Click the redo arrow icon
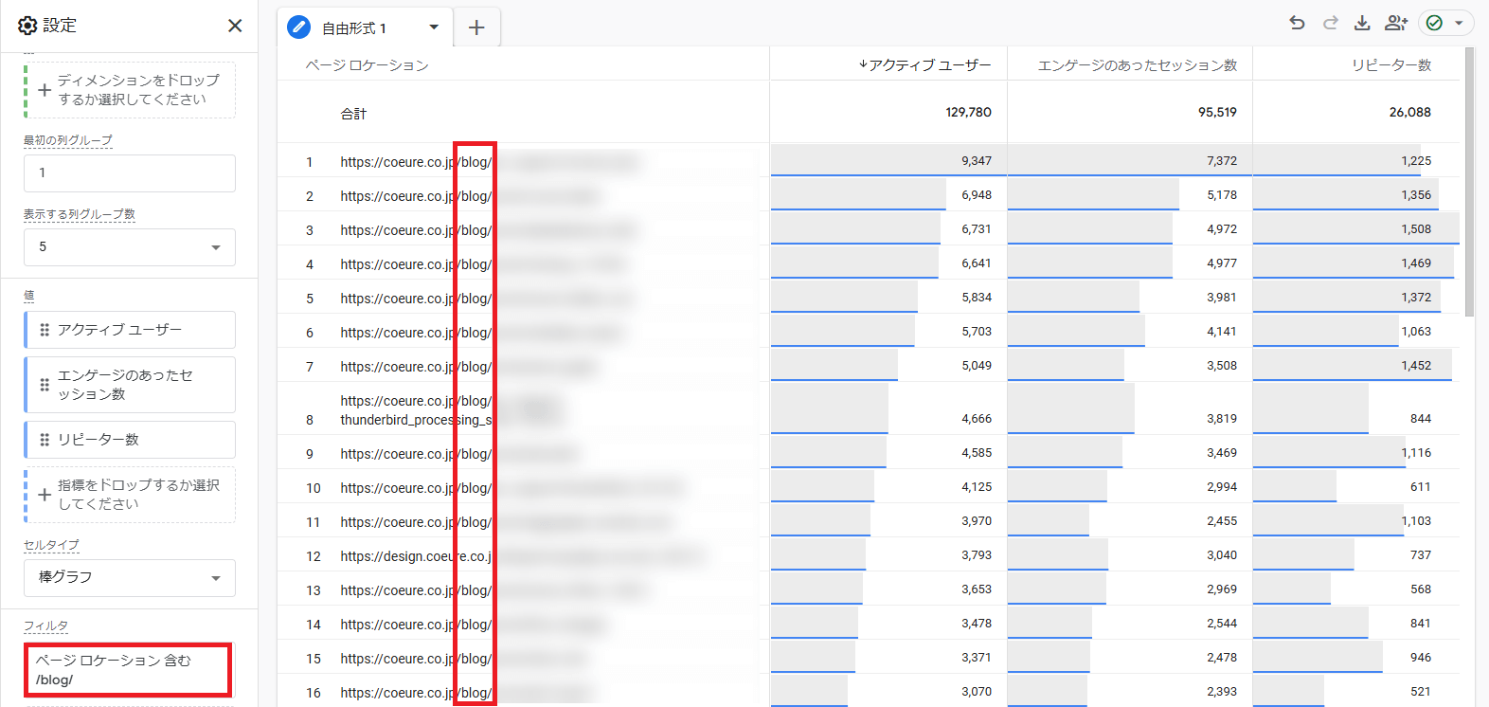Image resolution: width=1489 pixels, height=707 pixels. pos(1330,23)
